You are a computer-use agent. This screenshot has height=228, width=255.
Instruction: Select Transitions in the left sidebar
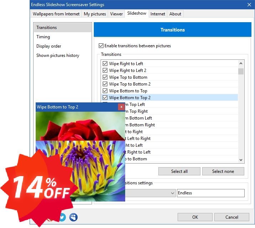tap(63, 28)
